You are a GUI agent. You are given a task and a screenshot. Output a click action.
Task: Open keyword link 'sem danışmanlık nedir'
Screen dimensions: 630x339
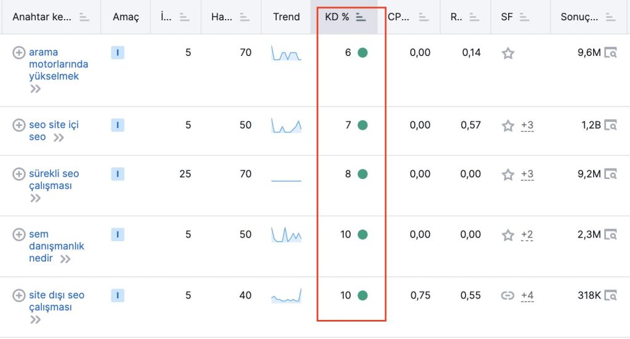[x=56, y=246]
